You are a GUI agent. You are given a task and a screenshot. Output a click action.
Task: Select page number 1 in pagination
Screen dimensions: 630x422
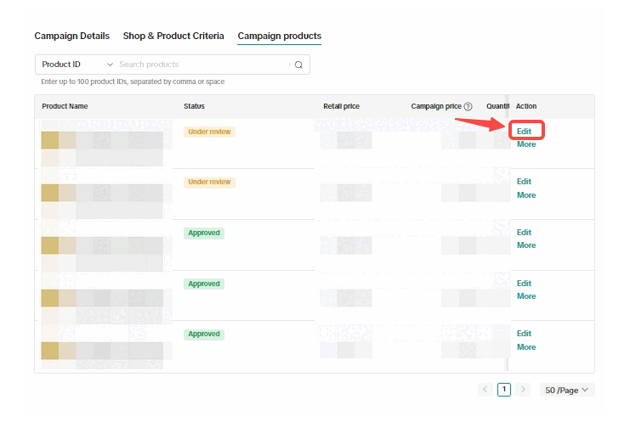click(504, 390)
